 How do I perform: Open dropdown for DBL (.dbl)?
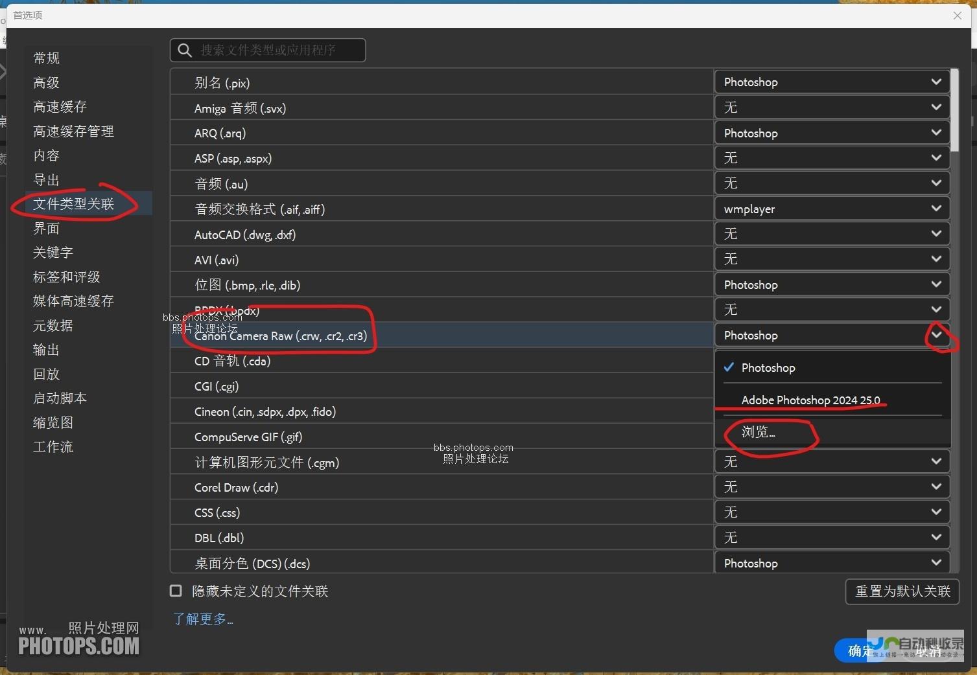[x=832, y=537]
